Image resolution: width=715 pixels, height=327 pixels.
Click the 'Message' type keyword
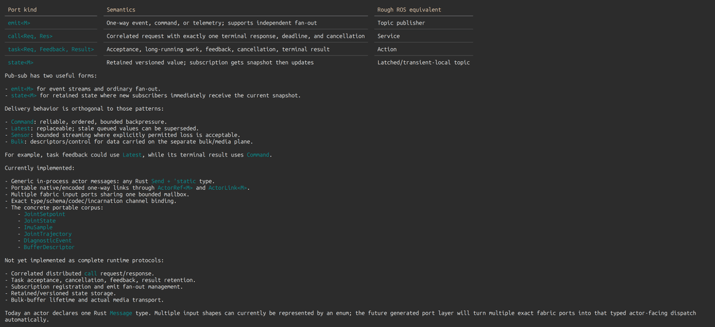pos(121,313)
